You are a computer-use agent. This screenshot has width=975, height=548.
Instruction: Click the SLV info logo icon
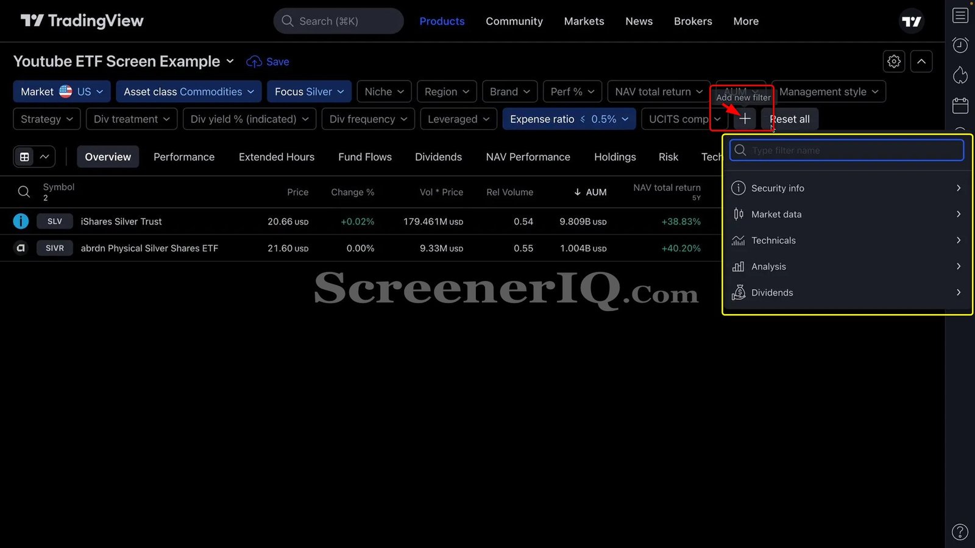[x=21, y=221]
